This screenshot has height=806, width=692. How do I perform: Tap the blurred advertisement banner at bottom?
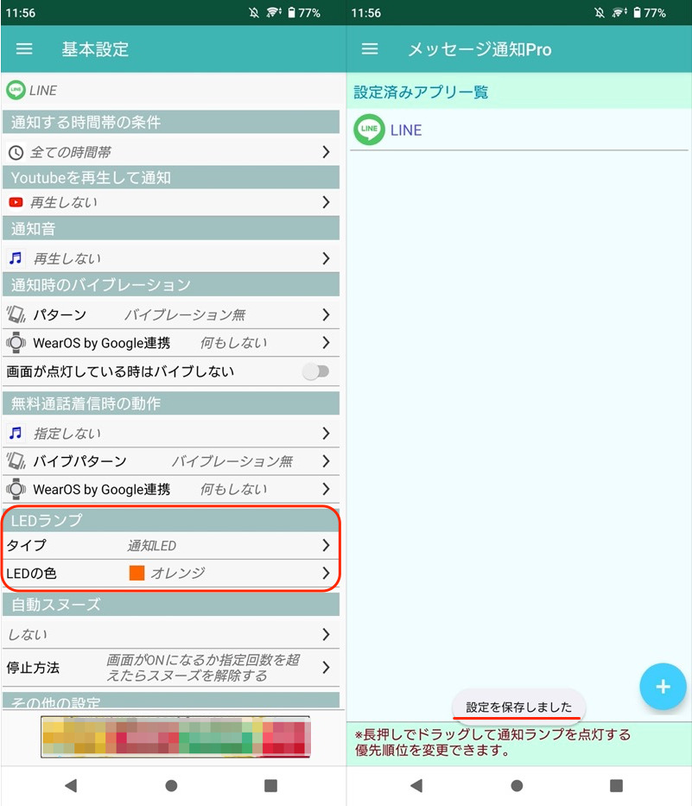pos(175,737)
